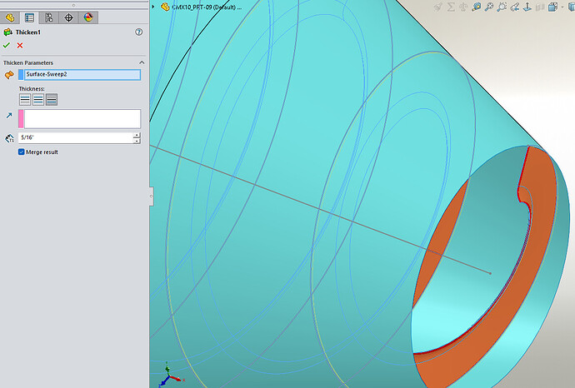Open the DimXpertManager crosshair tab

(68, 17)
